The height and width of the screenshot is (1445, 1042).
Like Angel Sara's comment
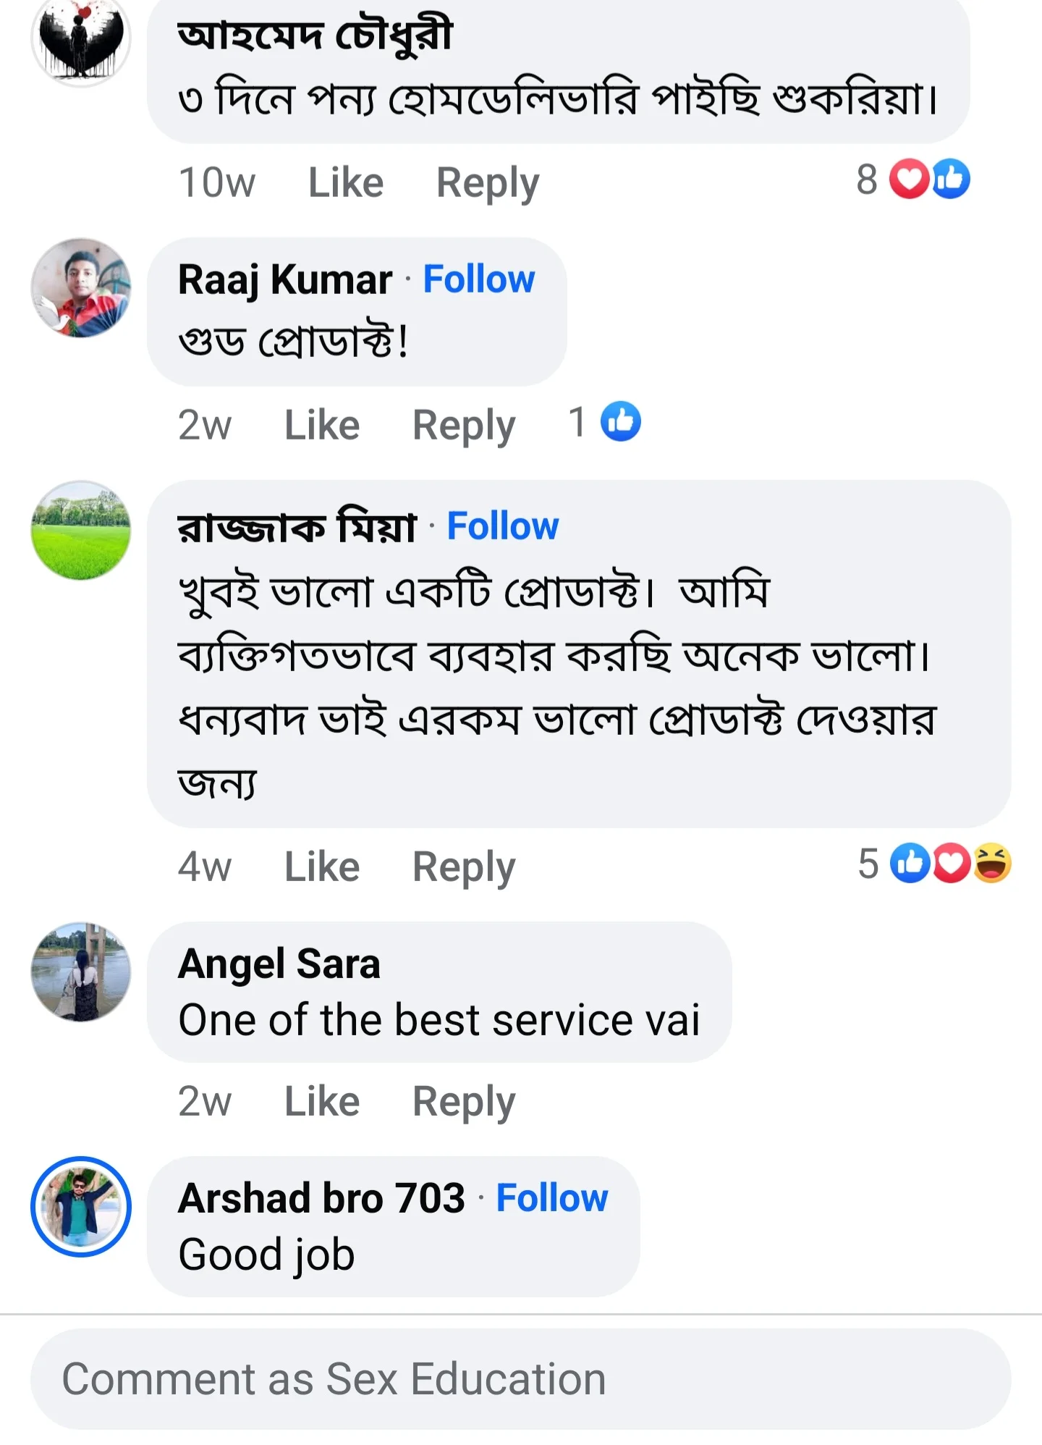click(324, 1100)
